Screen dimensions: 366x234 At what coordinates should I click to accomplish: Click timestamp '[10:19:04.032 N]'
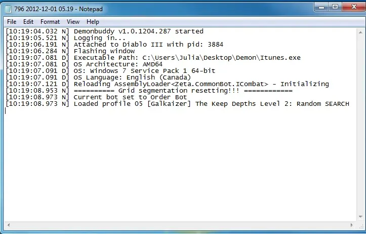37,31
